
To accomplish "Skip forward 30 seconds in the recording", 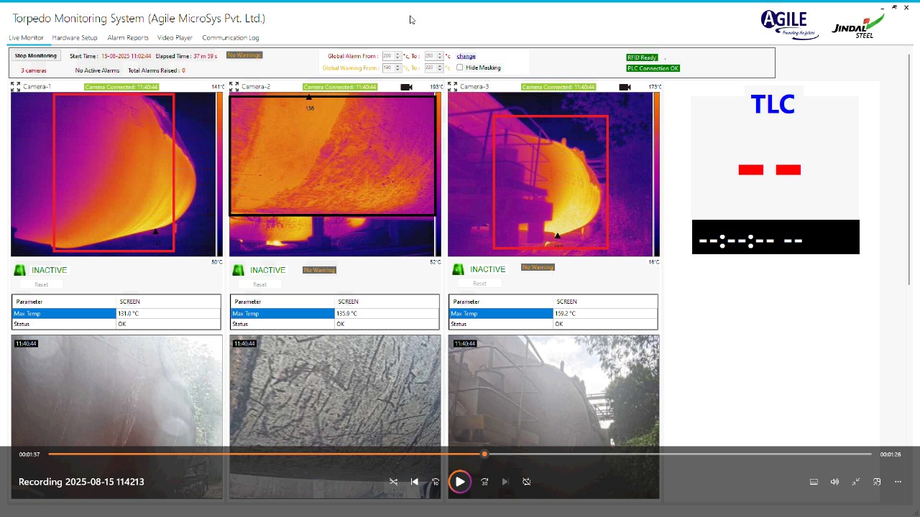I will click(x=484, y=482).
